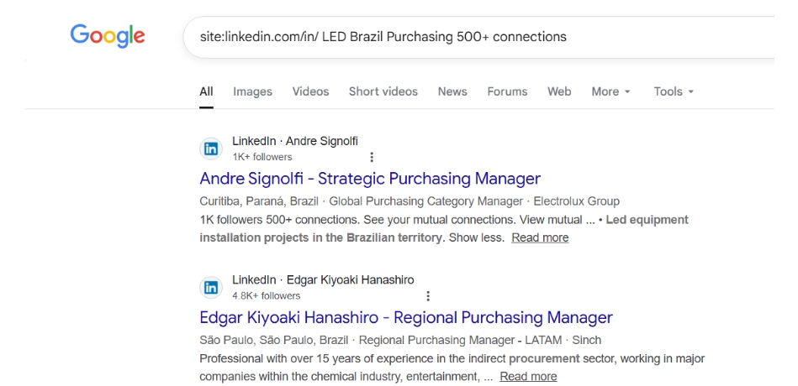Open the Forums tab
The image size is (798, 386).
507,91
